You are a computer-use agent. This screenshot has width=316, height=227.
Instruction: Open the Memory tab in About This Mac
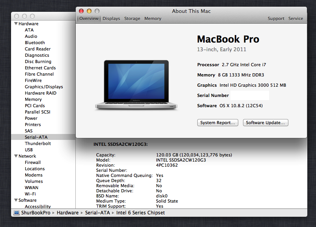(153, 19)
